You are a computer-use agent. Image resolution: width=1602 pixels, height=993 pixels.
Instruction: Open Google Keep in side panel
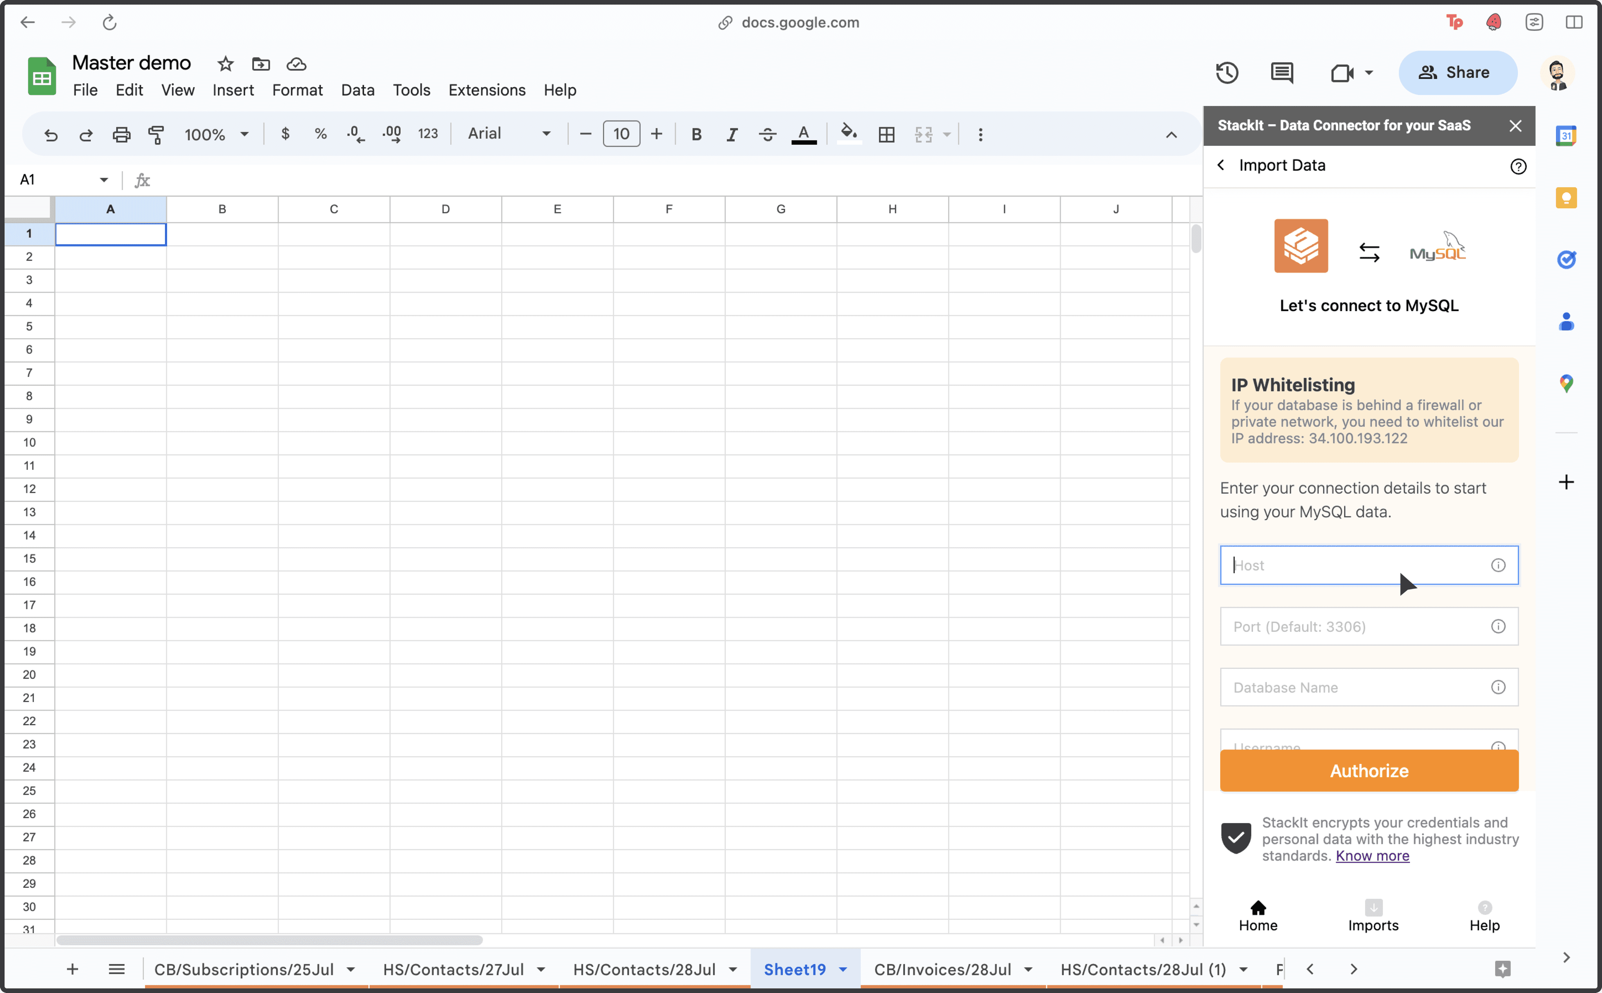click(1566, 198)
